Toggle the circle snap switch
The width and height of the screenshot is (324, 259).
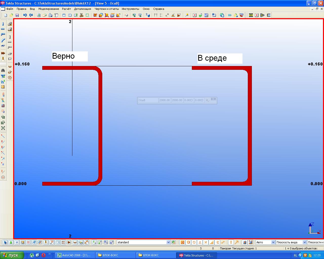(x=194, y=242)
